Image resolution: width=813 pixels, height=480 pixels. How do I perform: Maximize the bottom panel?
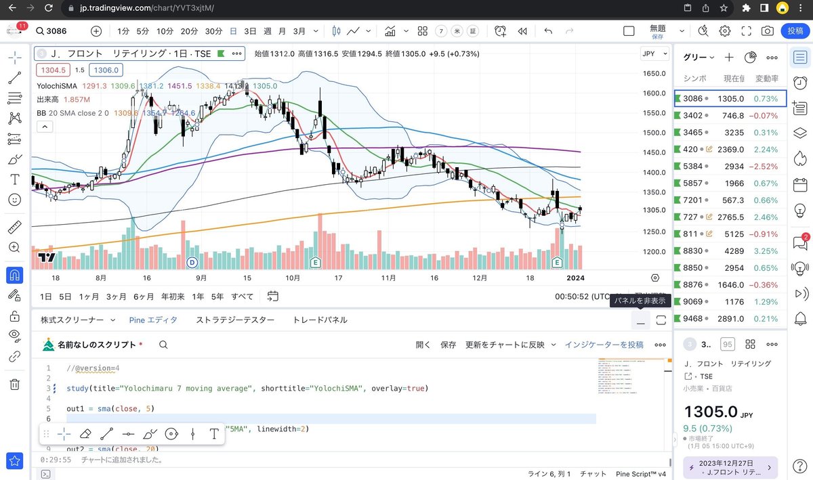click(661, 320)
